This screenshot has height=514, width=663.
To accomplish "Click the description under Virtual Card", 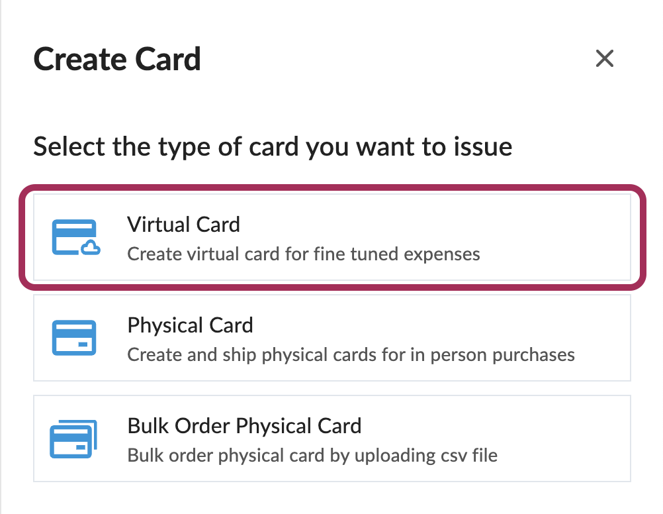I will [303, 254].
